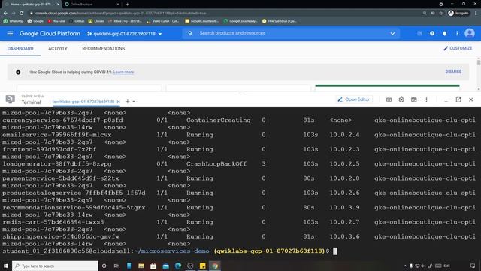This screenshot has height=271, width=481.
Task: Switch to the Recommendations tab
Action: pos(104,48)
